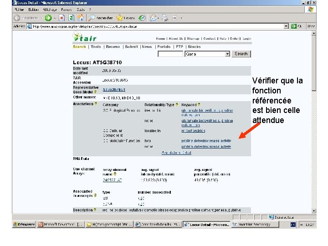Open the Favoris menu
The image size is (328, 246).
67,10
